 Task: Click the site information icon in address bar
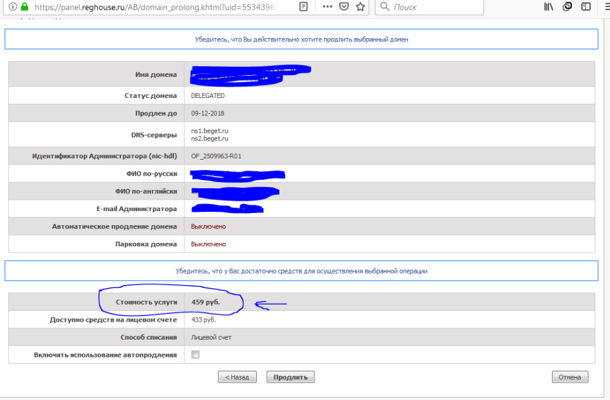pyautogui.click(x=13, y=6)
